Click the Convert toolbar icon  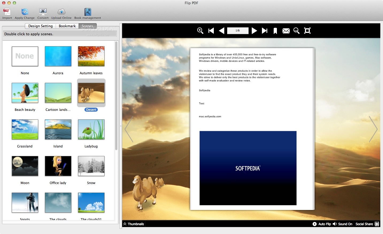point(43,12)
